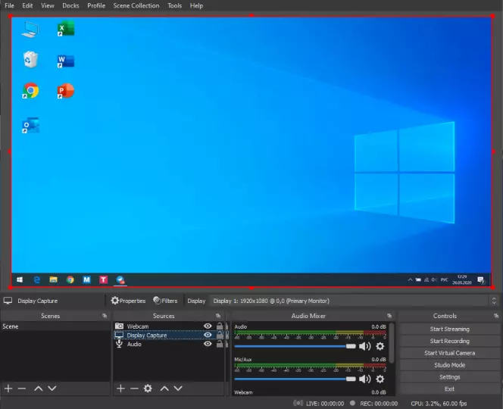Move scene down in Scenes list
This screenshot has width=503, height=409.
click(52, 389)
